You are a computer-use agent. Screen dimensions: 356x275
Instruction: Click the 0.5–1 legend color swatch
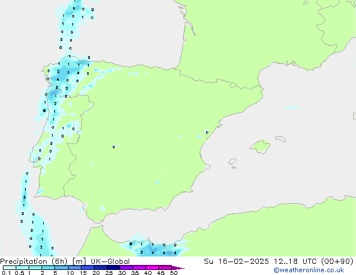pos(22,268)
